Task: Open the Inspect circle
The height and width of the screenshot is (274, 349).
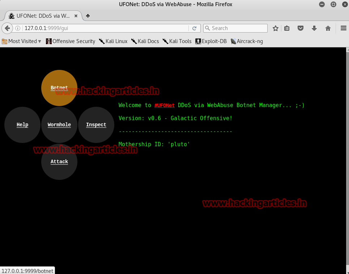Action: click(96, 125)
